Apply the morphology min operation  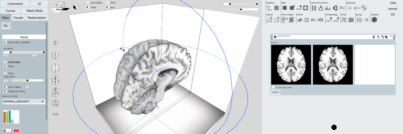pos(329,20)
